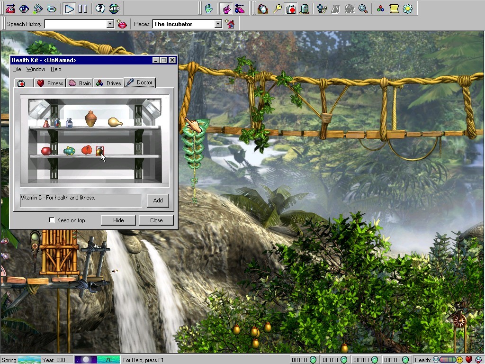Open the flower Ecology Kit icon
This screenshot has width=485, height=364.
point(408,9)
